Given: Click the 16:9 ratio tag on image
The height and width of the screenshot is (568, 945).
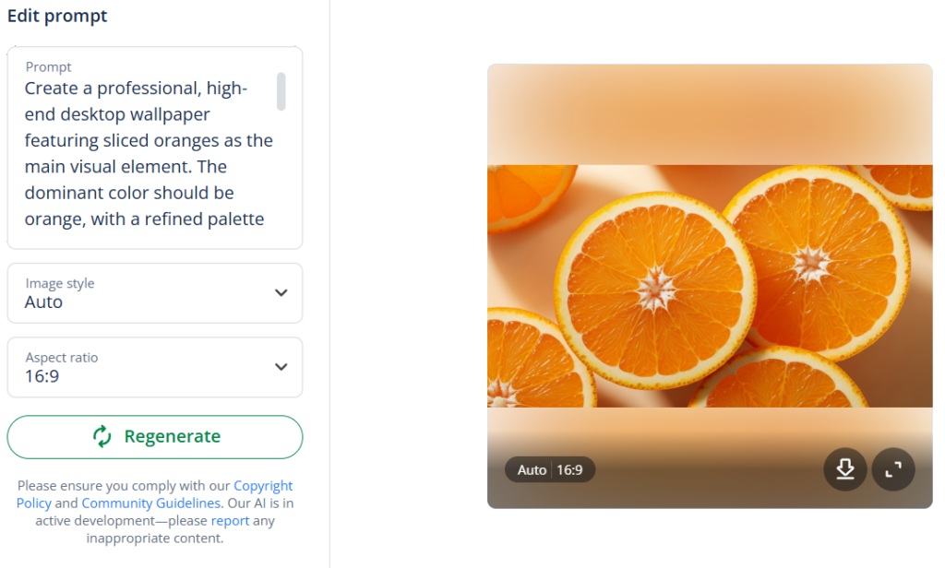Looking at the screenshot, I should 569,470.
